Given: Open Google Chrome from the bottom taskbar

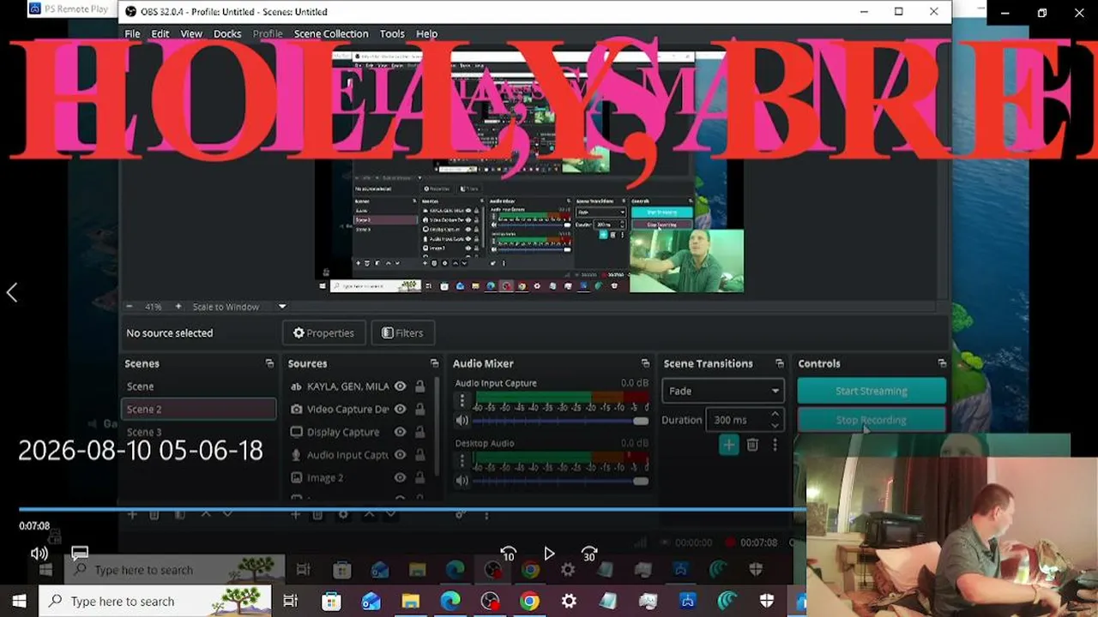Looking at the screenshot, I should click(x=529, y=602).
